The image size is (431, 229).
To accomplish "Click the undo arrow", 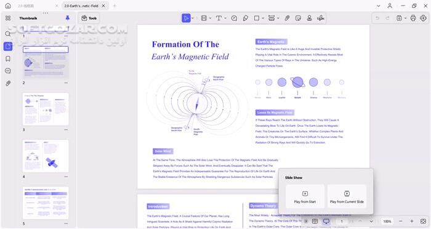I will click(x=377, y=18).
